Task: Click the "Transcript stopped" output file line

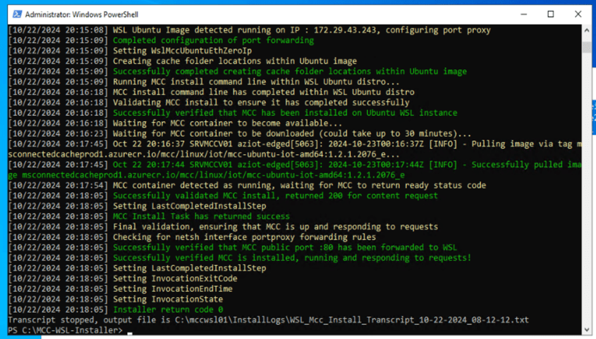Action: coord(268,319)
